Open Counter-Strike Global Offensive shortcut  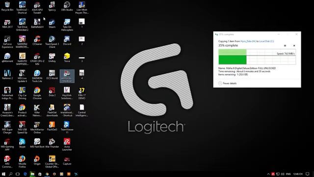pyautogui.click(x=52, y=162)
